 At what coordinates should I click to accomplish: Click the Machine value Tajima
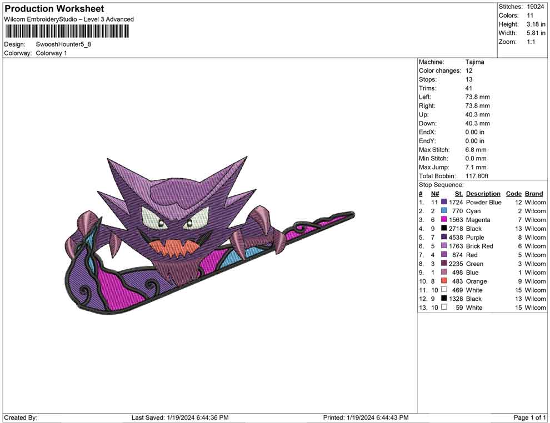474,62
